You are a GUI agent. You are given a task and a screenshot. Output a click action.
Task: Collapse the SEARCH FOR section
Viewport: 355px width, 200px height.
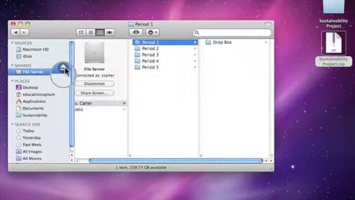[x=12, y=124]
